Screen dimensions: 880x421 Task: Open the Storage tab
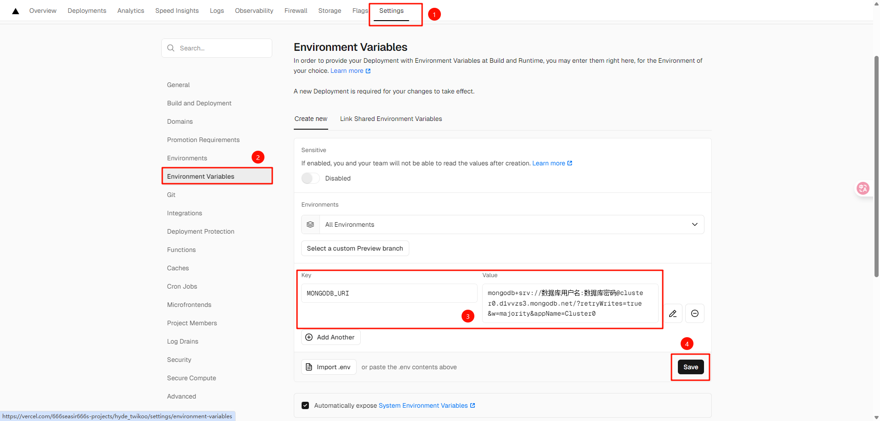point(330,11)
